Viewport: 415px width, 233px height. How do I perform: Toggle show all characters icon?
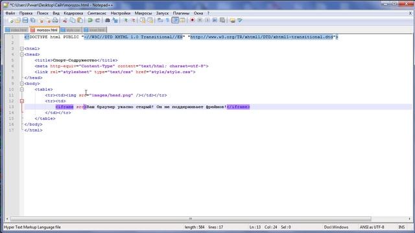tap(167, 20)
